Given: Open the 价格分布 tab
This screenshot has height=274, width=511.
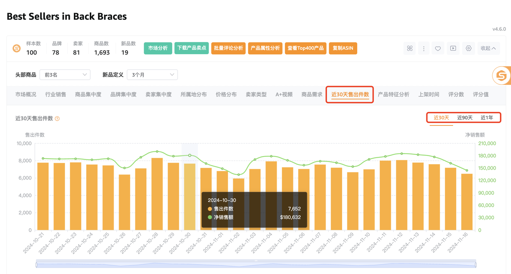Looking at the screenshot, I should pyautogui.click(x=226, y=94).
